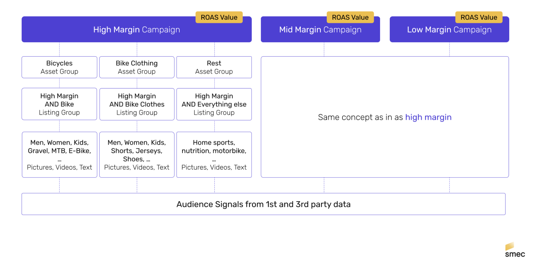Select the Bike Clothing Asset Group box
The height and width of the screenshot is (261, 534).
137,67
